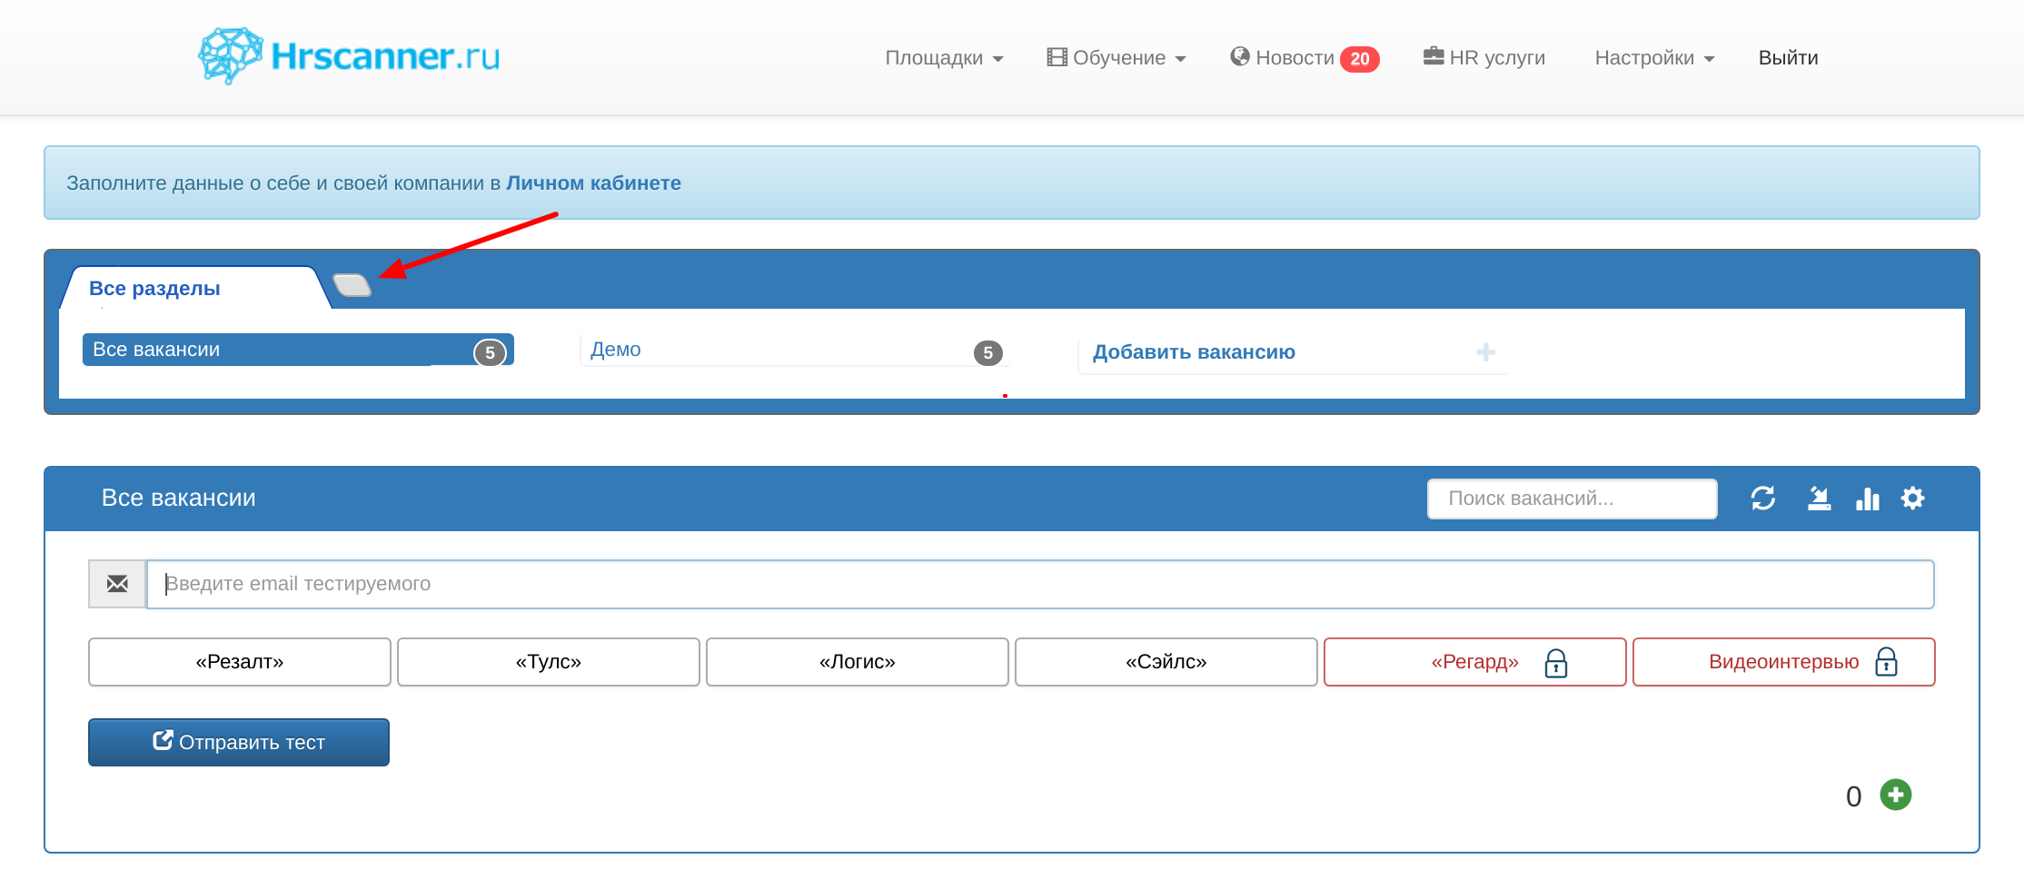2024x879 pixels.
Task: Click the download/export icon
Action: click(x=1819, y=499)
